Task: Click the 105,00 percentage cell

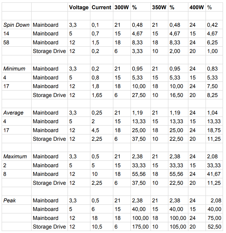Action: coord(178,227)
